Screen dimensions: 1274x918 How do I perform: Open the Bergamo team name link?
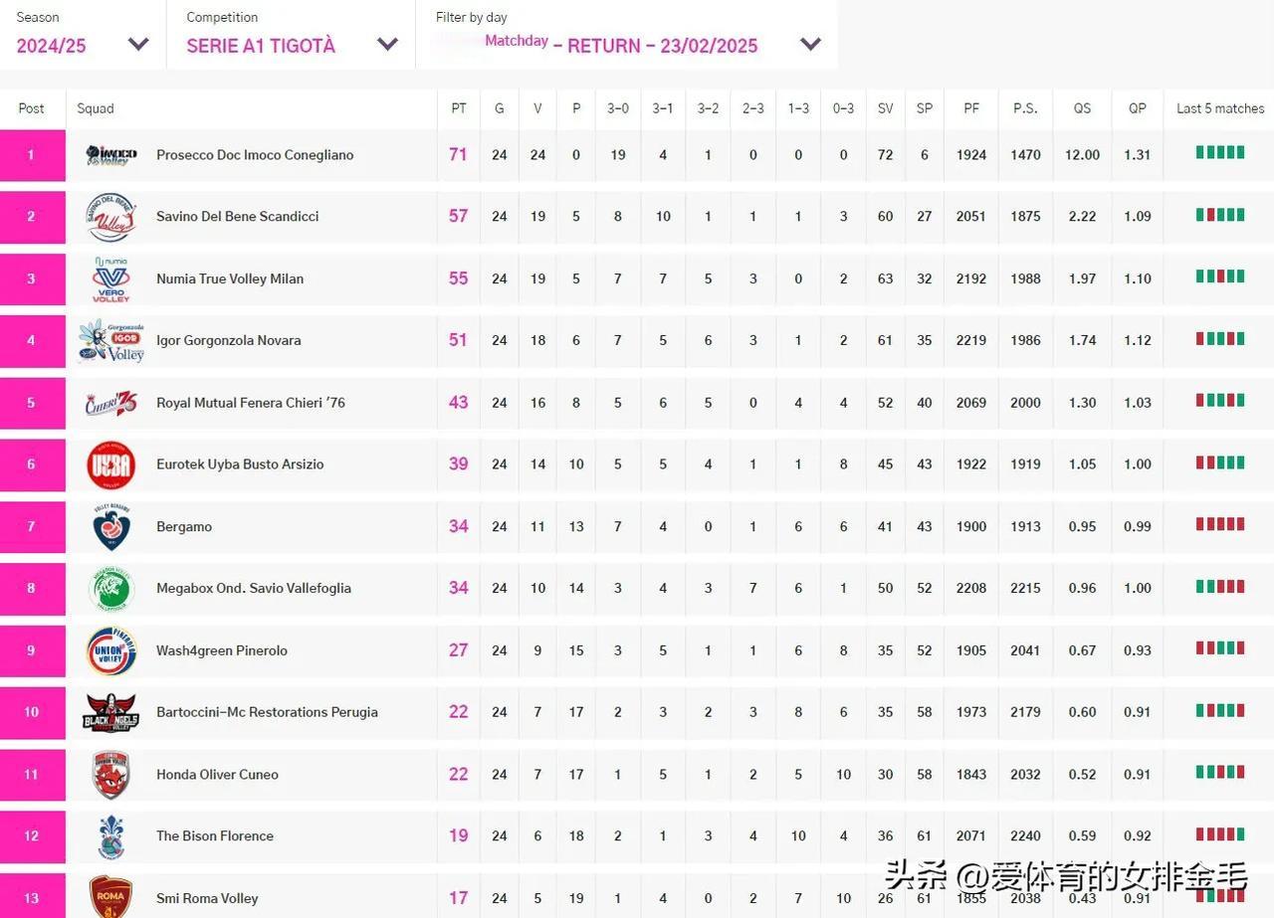click(184, 527)
